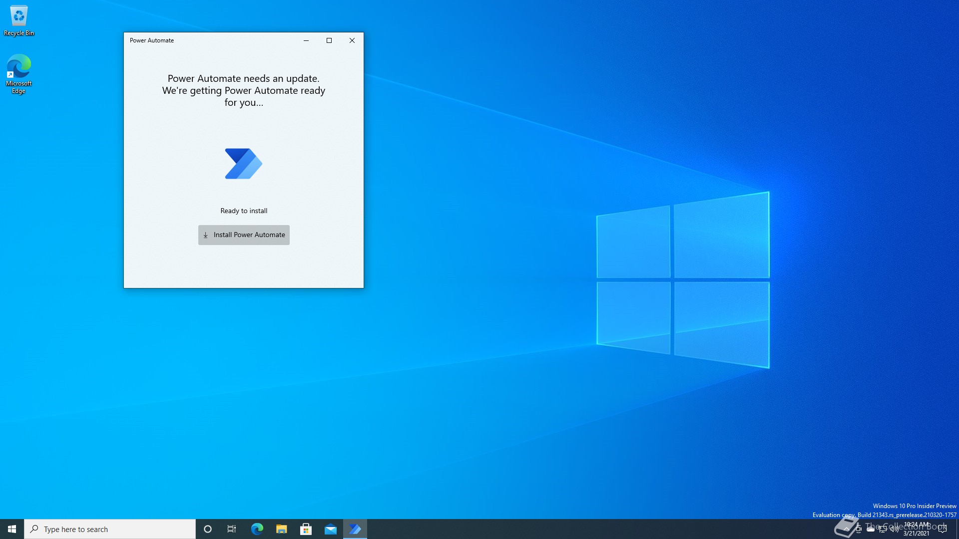Screen dimensions: 959x539
Task: Click the Power Automate logo in the dialog
Action: click(244, 164)
